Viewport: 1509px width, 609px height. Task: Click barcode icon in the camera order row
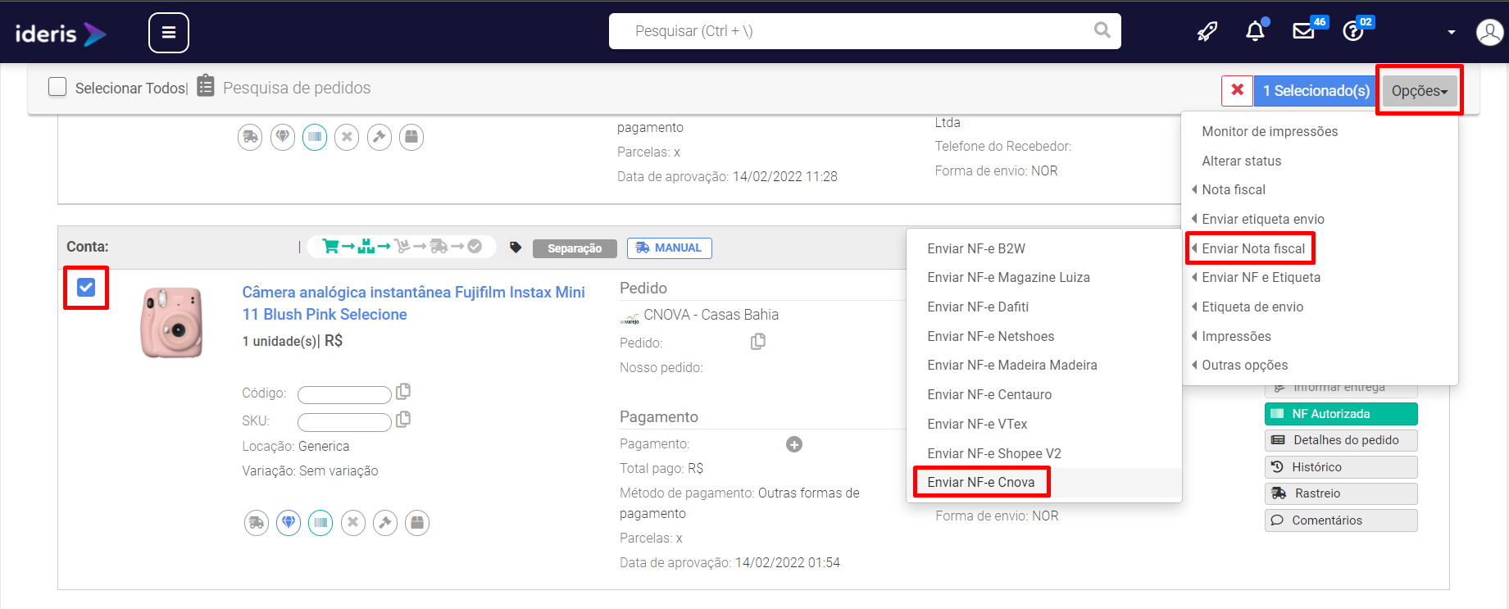point(320,522)
